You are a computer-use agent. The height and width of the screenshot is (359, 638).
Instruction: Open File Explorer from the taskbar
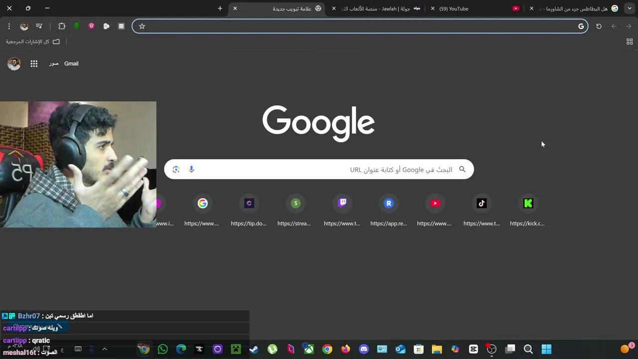click(x=437, y=349)
